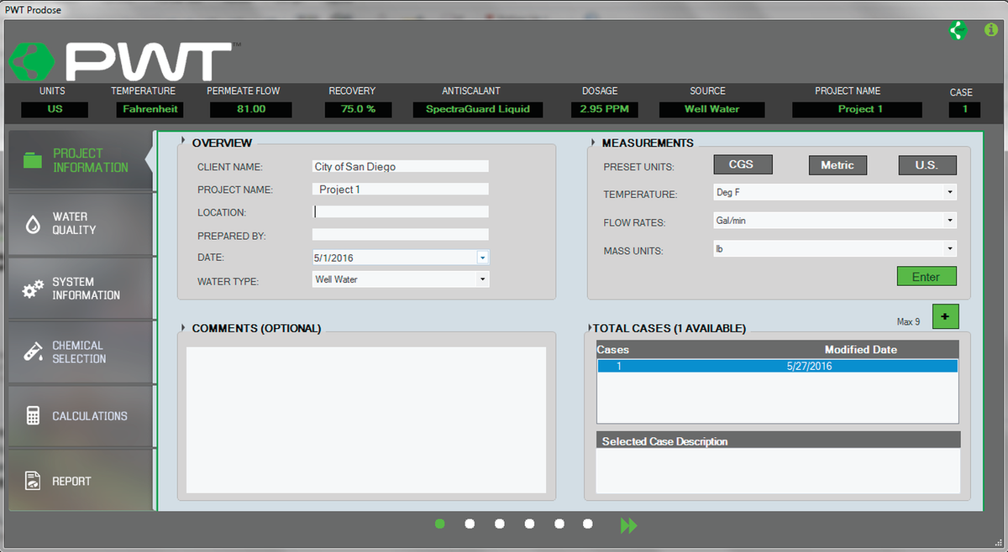Click the Fahrenheit temperature value

(150, 109)
